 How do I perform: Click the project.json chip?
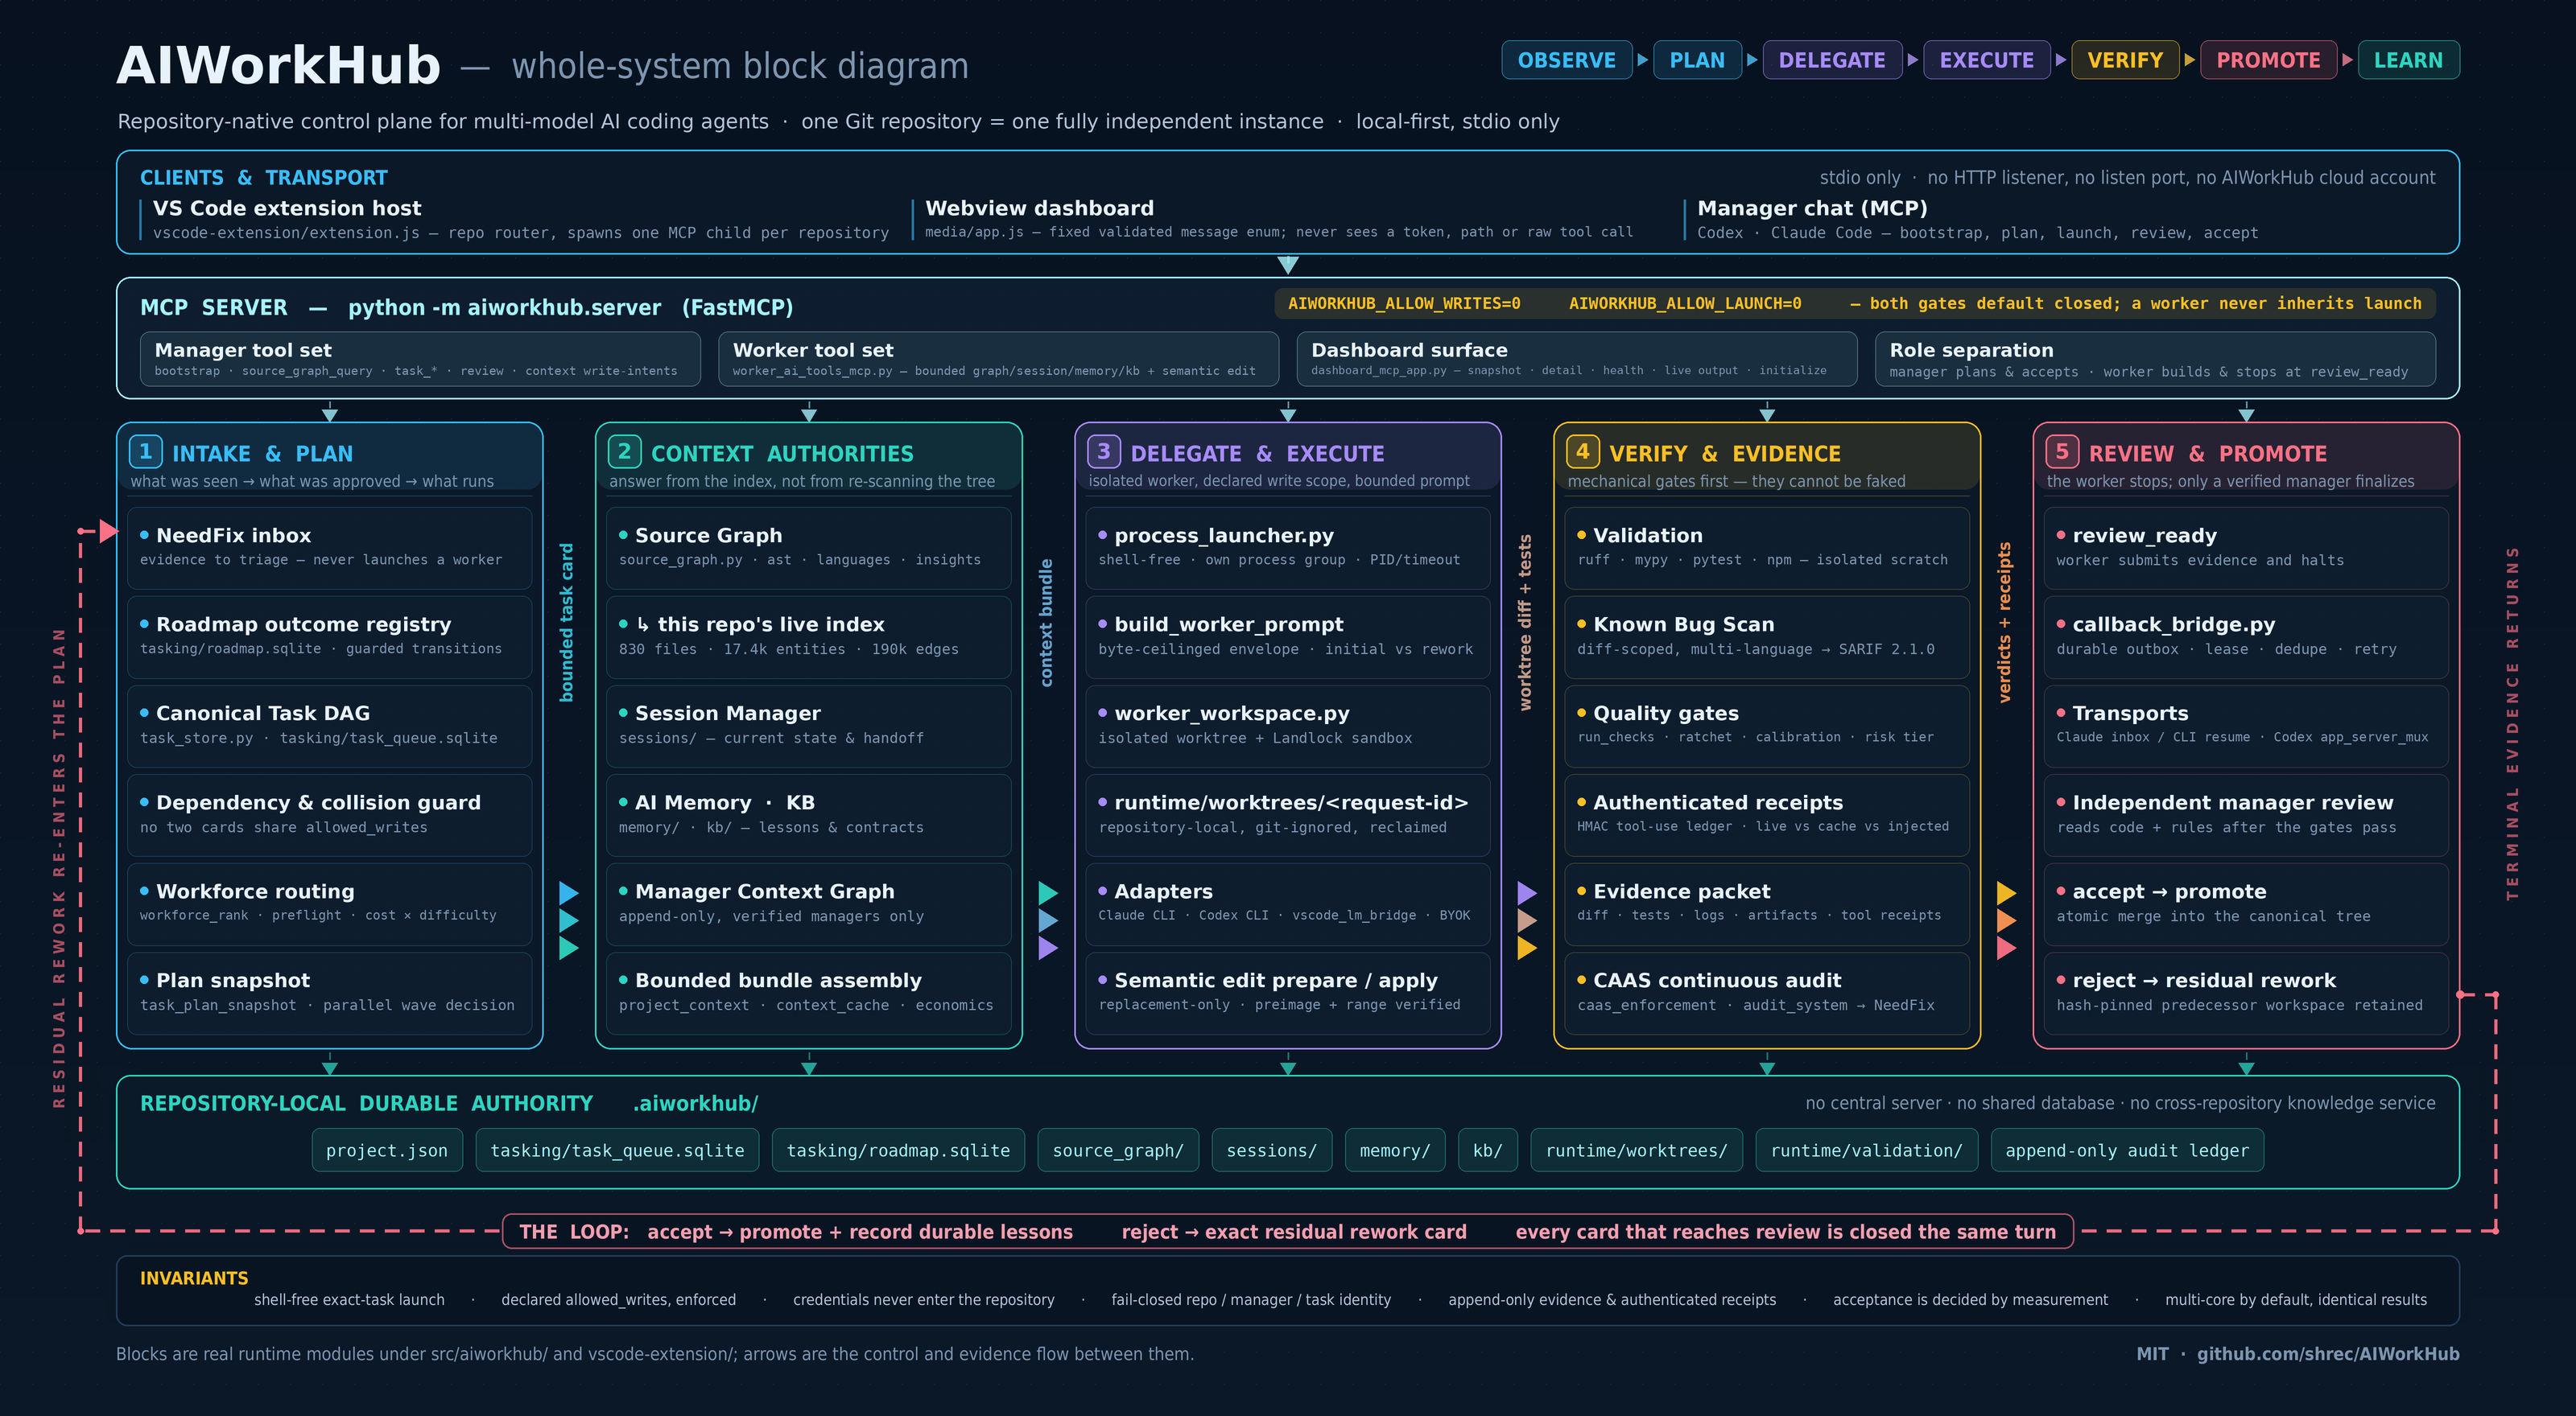pyautogui.click(x=387, y=1150)
